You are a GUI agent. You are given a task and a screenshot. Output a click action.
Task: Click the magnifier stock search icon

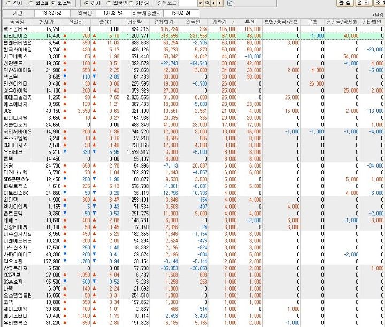(207, 3)
